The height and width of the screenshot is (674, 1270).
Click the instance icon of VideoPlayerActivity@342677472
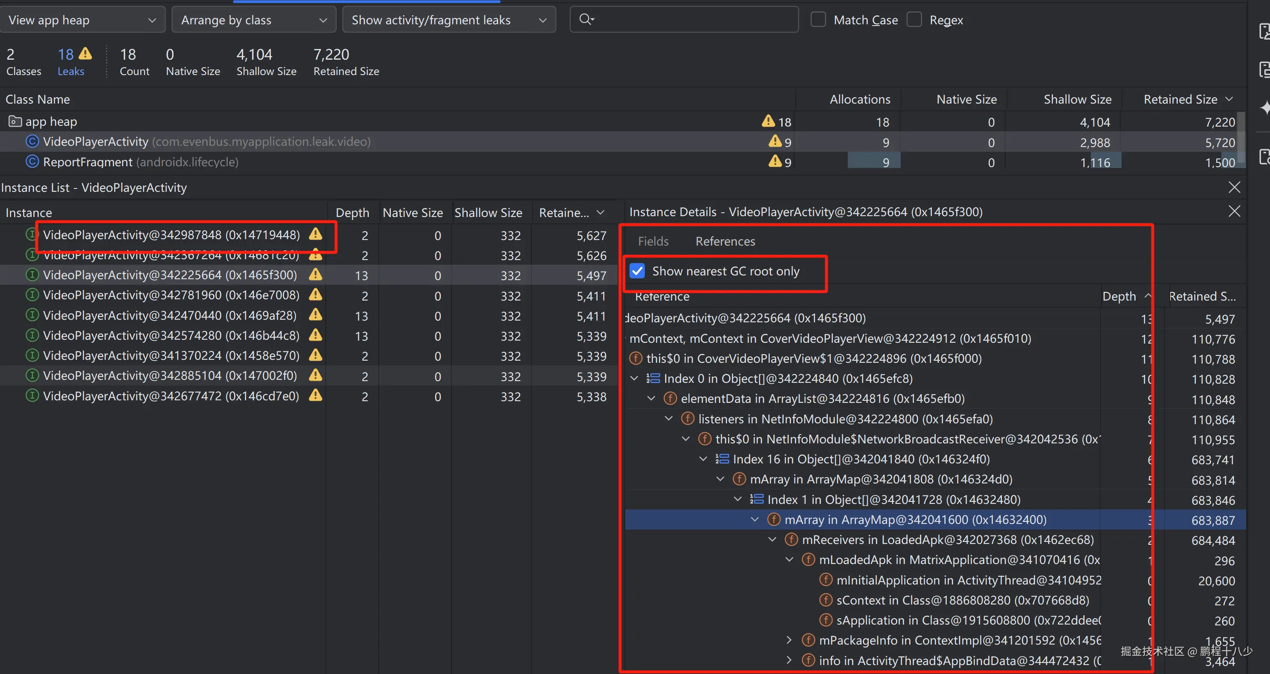[x=32, y=396]
